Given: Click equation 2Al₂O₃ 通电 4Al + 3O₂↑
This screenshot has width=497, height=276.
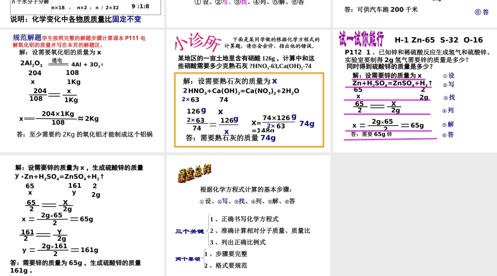Looking at the screenshot, I should pos(62,63).
